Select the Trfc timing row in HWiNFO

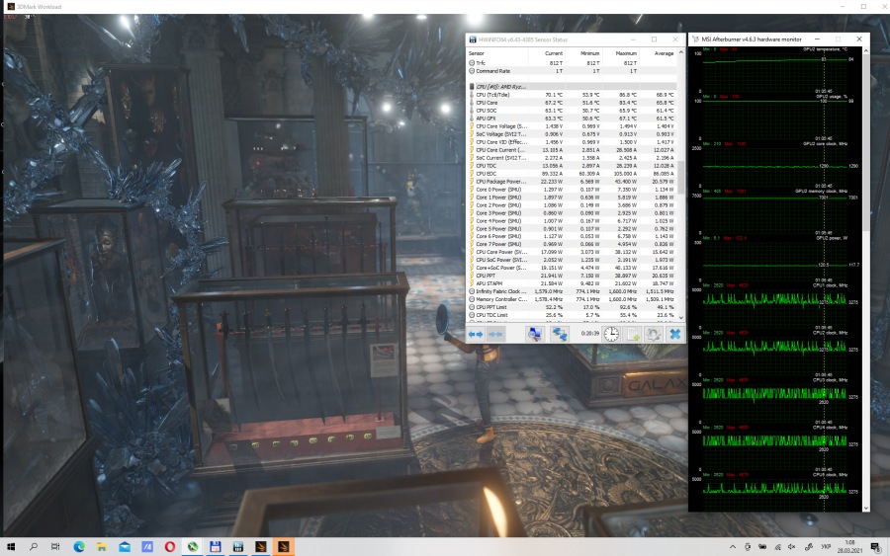coord(572,63)
